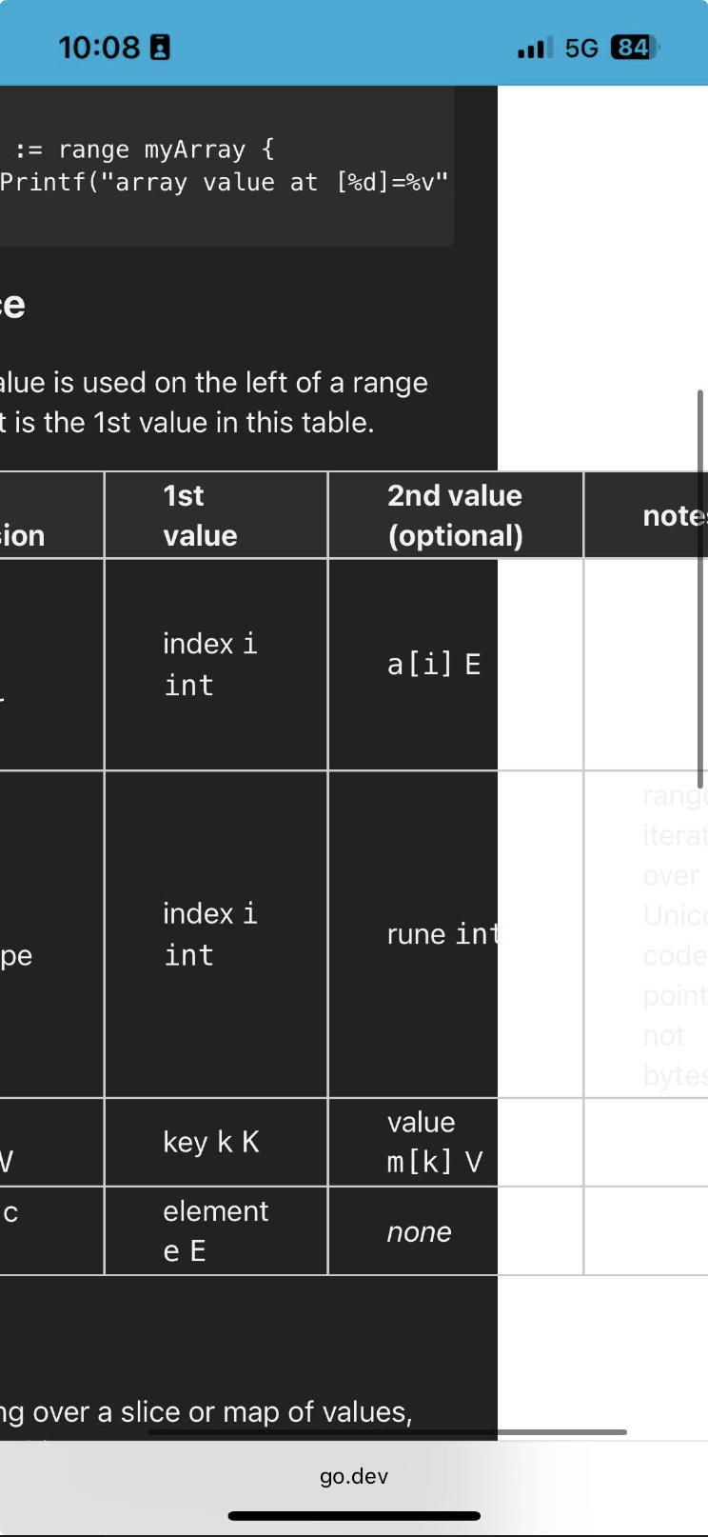The height and width of the screenshot is (1537, 708).
Task: Tap the ID card icon beside time
Action: point(161,48)
